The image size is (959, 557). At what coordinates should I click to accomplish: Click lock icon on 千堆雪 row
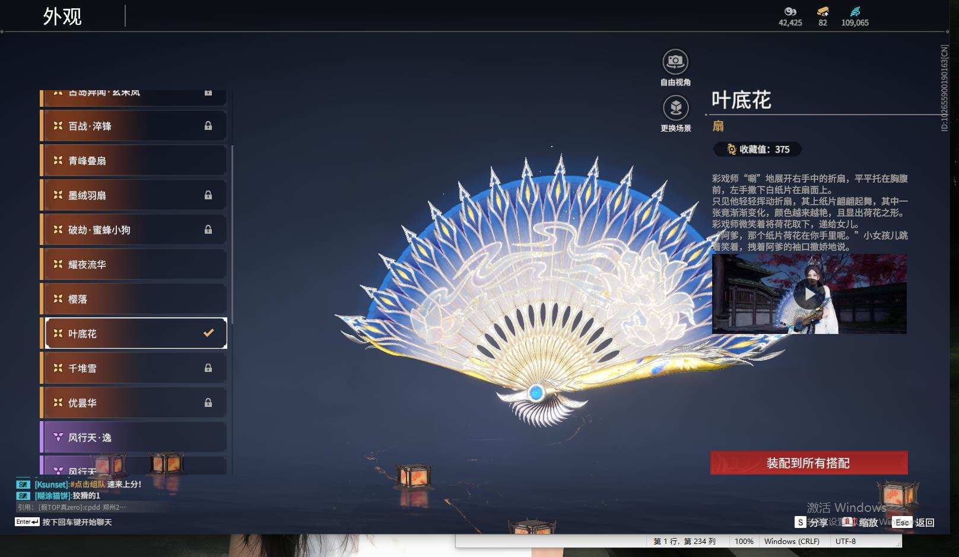208,368
